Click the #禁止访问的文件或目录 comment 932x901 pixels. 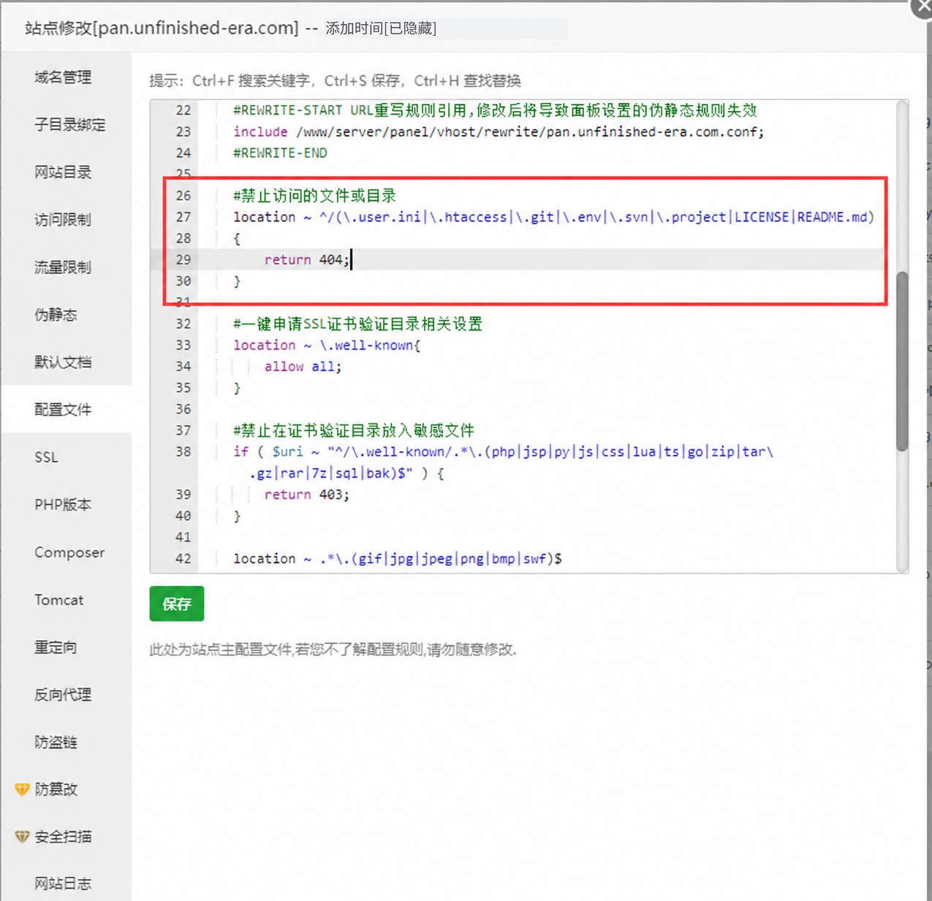[314, 196]
